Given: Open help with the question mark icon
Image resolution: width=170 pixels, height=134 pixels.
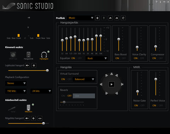Looking at the screenshot, I should click(x=157, y=2).
